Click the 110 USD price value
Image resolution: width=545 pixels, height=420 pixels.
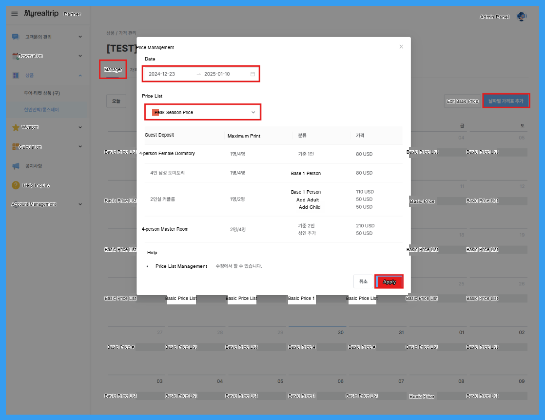(x=365, y=192)
